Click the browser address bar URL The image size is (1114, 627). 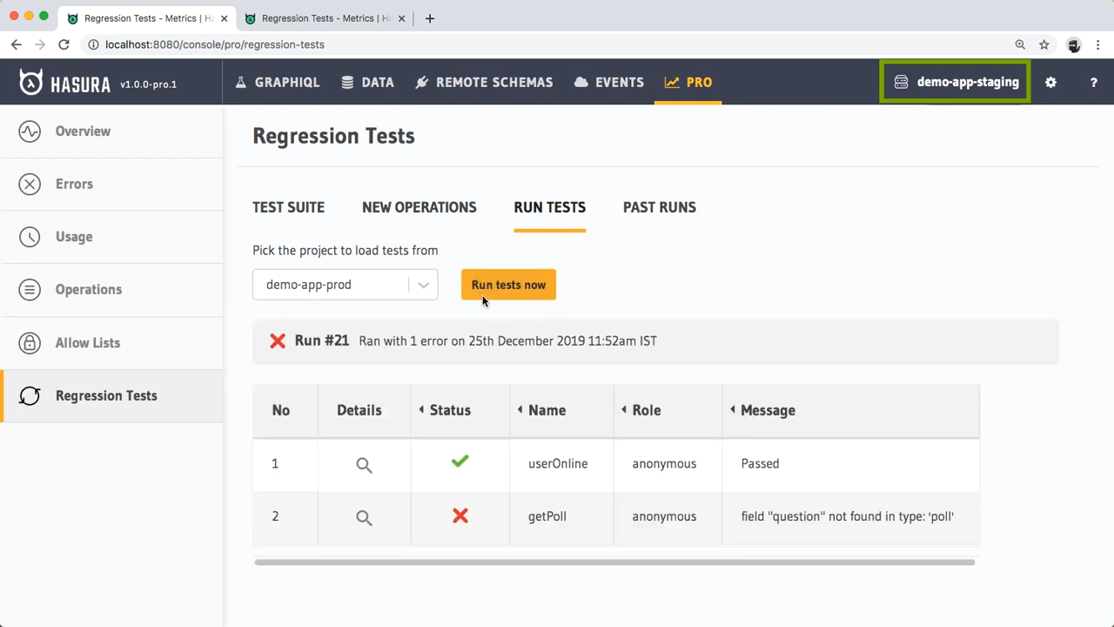(x=214, y=44)
